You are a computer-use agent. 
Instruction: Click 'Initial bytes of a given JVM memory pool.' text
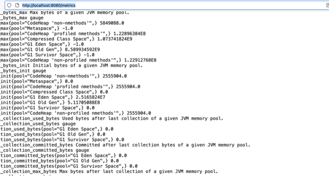(x=88, y=65)
